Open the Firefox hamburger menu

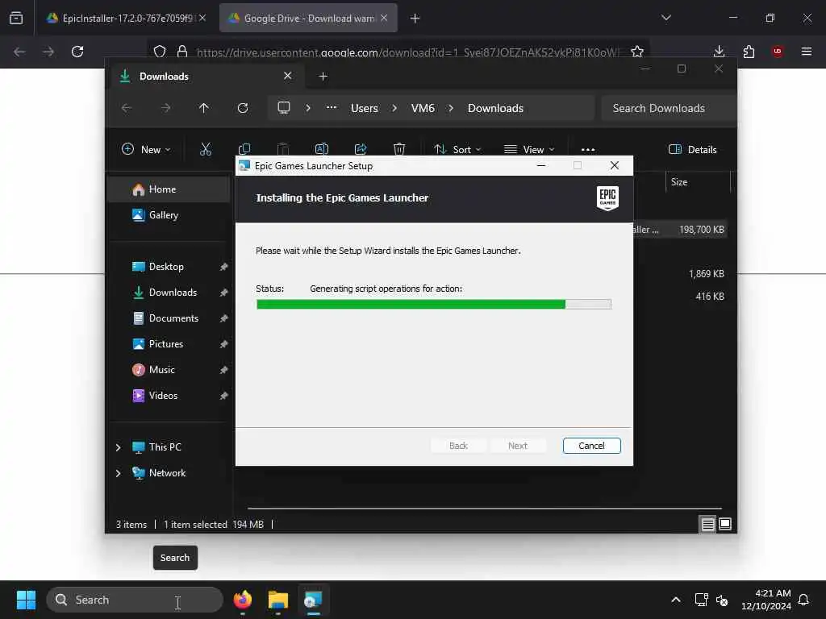click(807, 52)
